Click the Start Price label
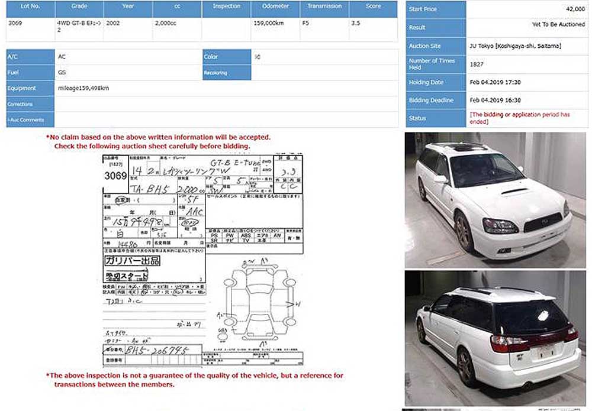 436,9
